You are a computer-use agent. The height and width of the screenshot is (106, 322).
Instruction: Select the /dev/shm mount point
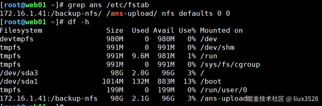click(217, 47)
